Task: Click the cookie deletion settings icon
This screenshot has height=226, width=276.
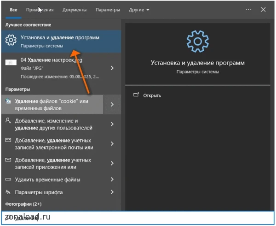Action: [8, 101]
